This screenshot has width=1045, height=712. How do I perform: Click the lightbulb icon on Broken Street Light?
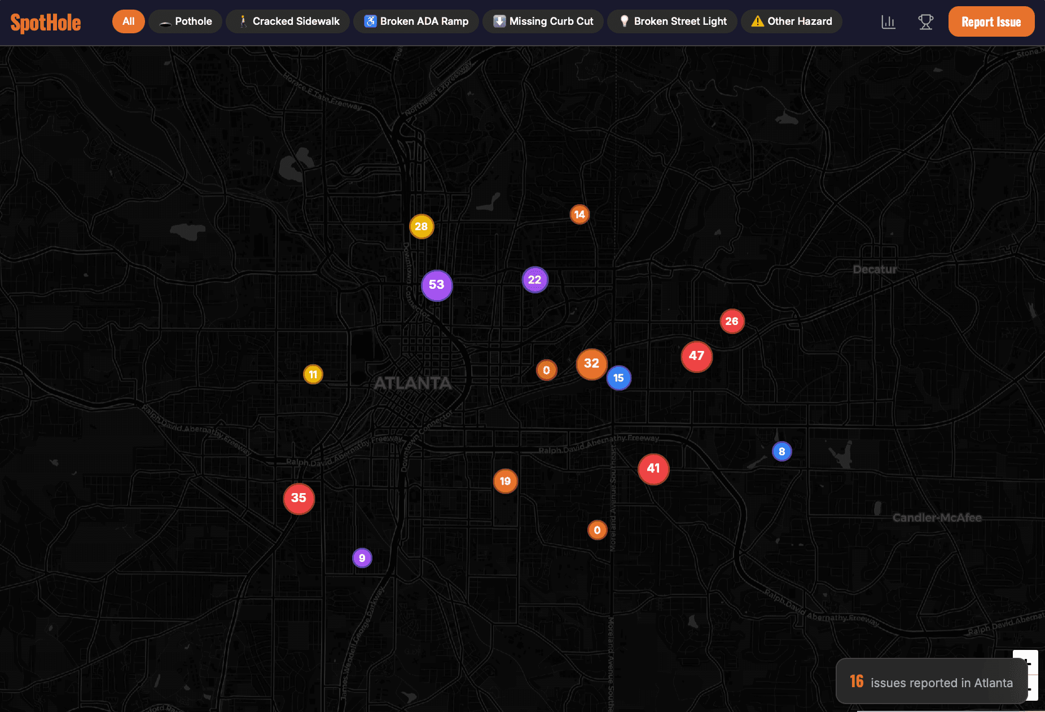pos(624,21)
